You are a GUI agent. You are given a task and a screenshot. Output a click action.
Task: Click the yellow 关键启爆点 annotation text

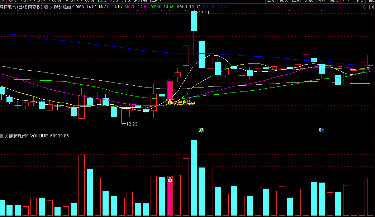point(184,103)
